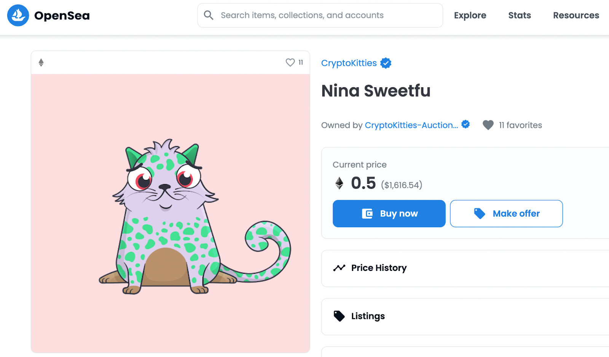Click the CryptoKitties verified badge icon
Viewport: 609px width, 357px height.
(x=386, y=63)
